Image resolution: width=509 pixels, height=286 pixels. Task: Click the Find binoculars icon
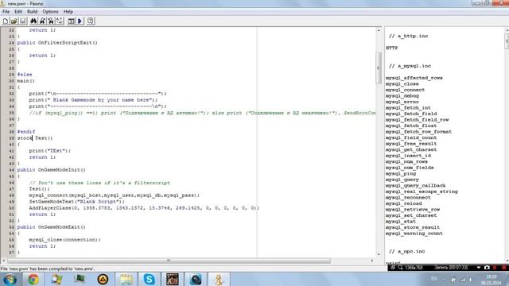tap(33, 21)
